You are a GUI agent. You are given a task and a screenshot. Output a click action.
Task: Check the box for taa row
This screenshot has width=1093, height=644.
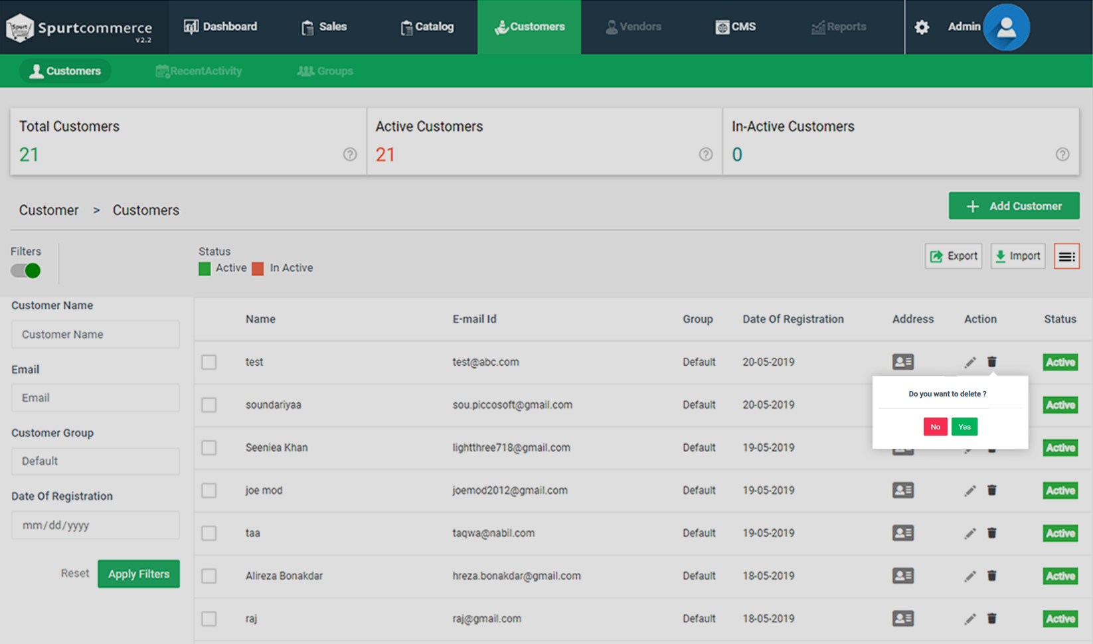(x=209, y=533)
